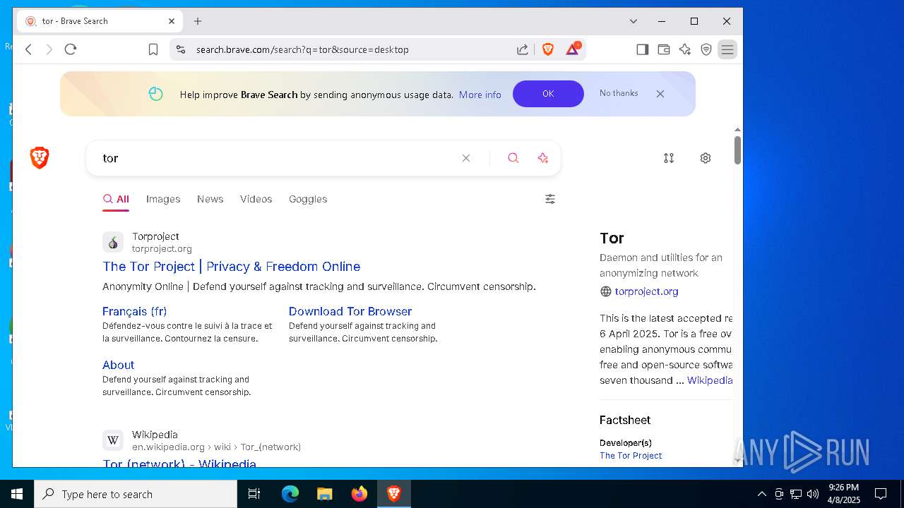Open the Brave main hamburger menu
The width and height of the screenshot is (904, 508).
pyautogui.click(x=727, y=49)
